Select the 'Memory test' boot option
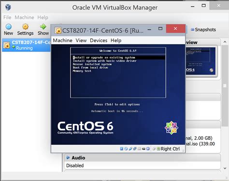The image size is (229, 181). (x=82, y=71)
